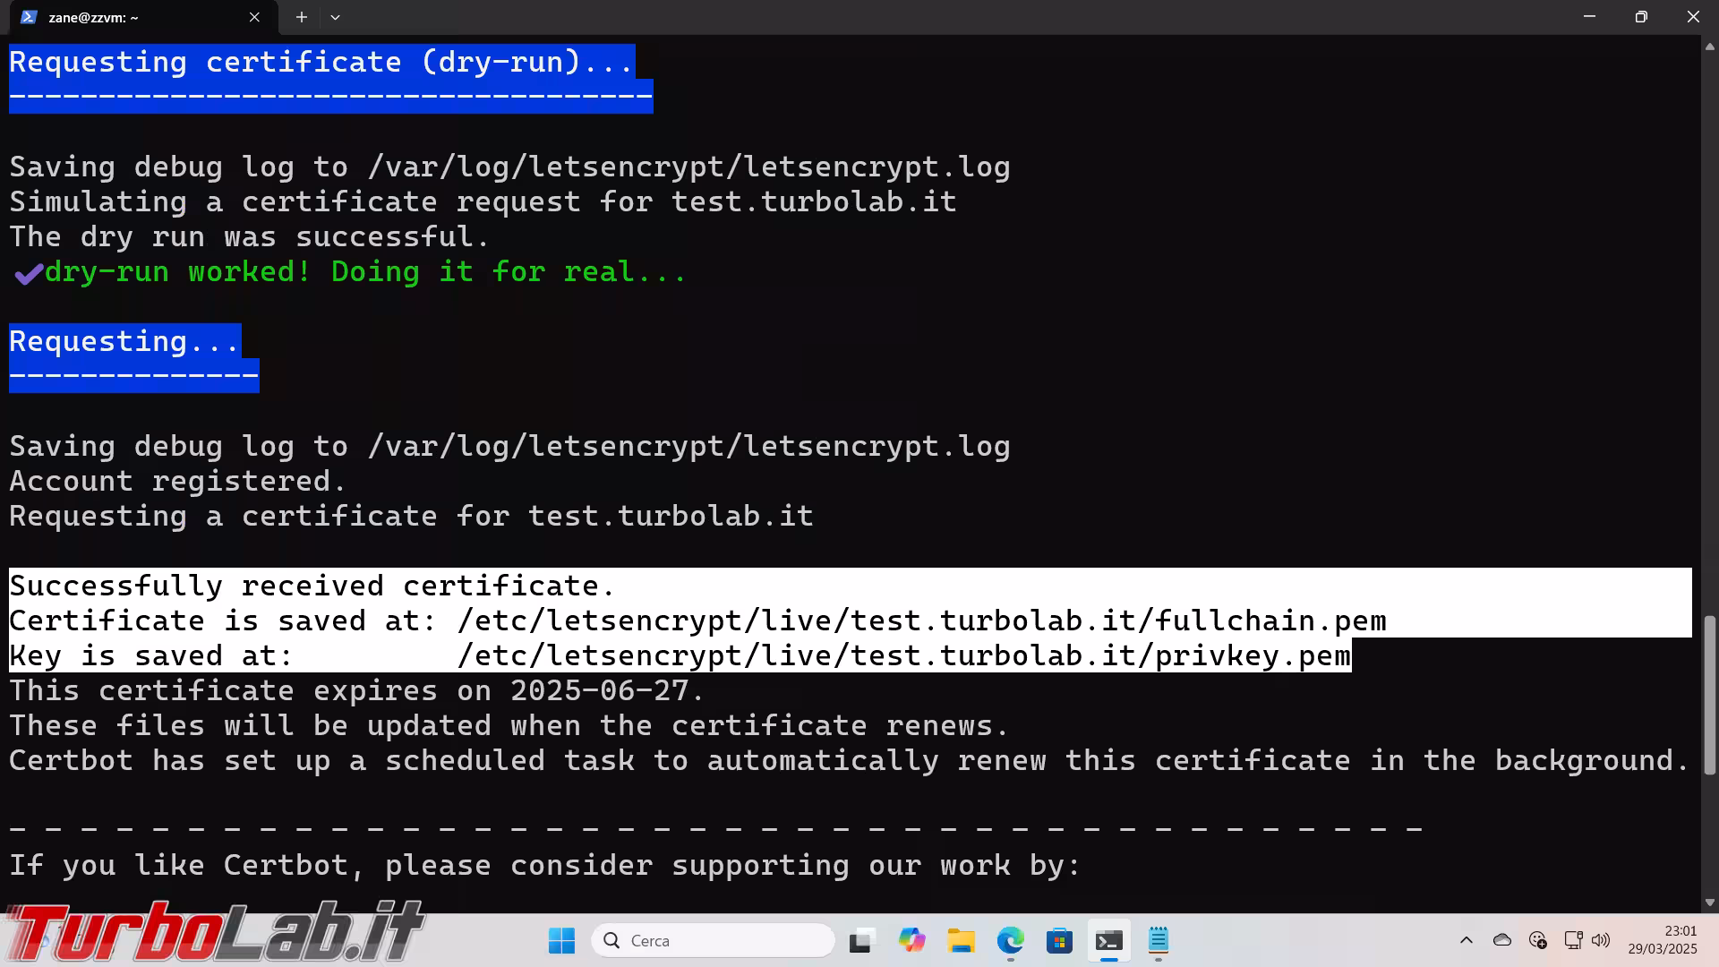Viewport: 1719px width, 967px height.
Task: Open clock and date panel
Action: pos(1663,940)
